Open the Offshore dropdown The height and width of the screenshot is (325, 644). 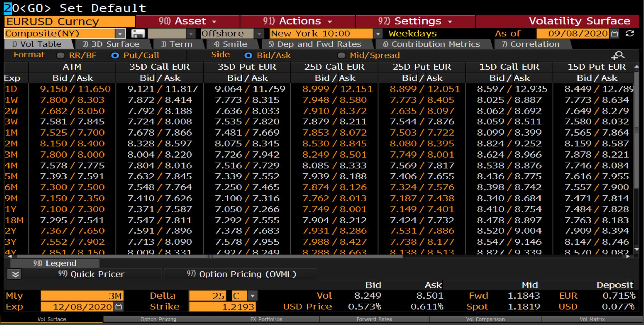(259, 34)
